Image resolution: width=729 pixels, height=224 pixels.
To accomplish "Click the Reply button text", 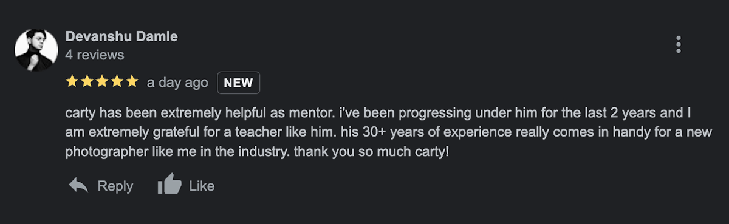I will point(115,186).
